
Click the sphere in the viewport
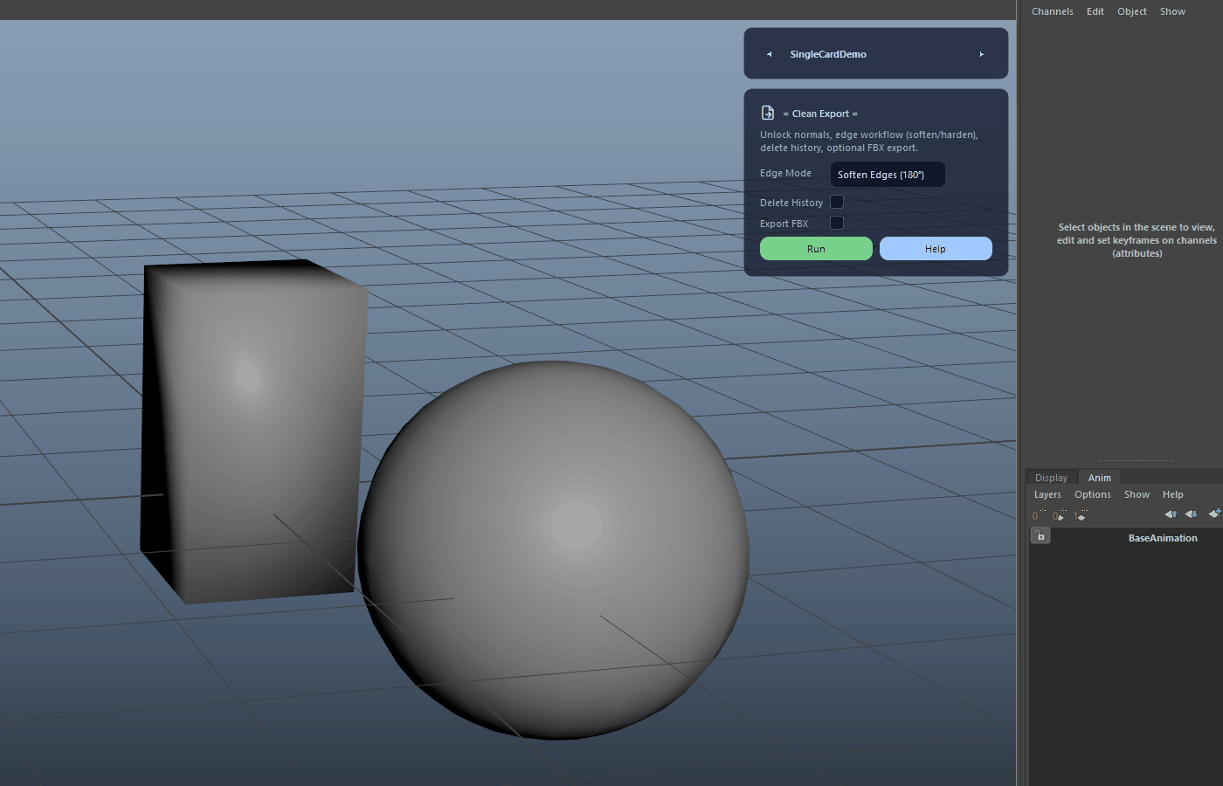coord(554,550)
